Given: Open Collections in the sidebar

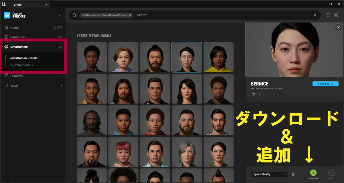Looking at the screenshot, I should click(18, 37).
